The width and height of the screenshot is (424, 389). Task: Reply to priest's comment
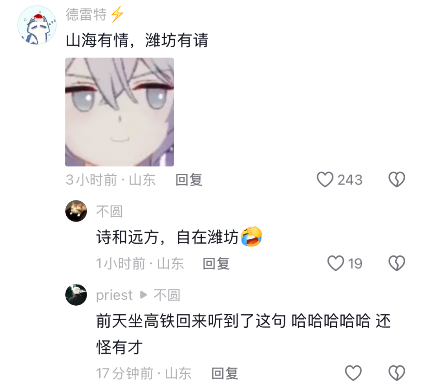pyautogui.click(x=225, y=374)
